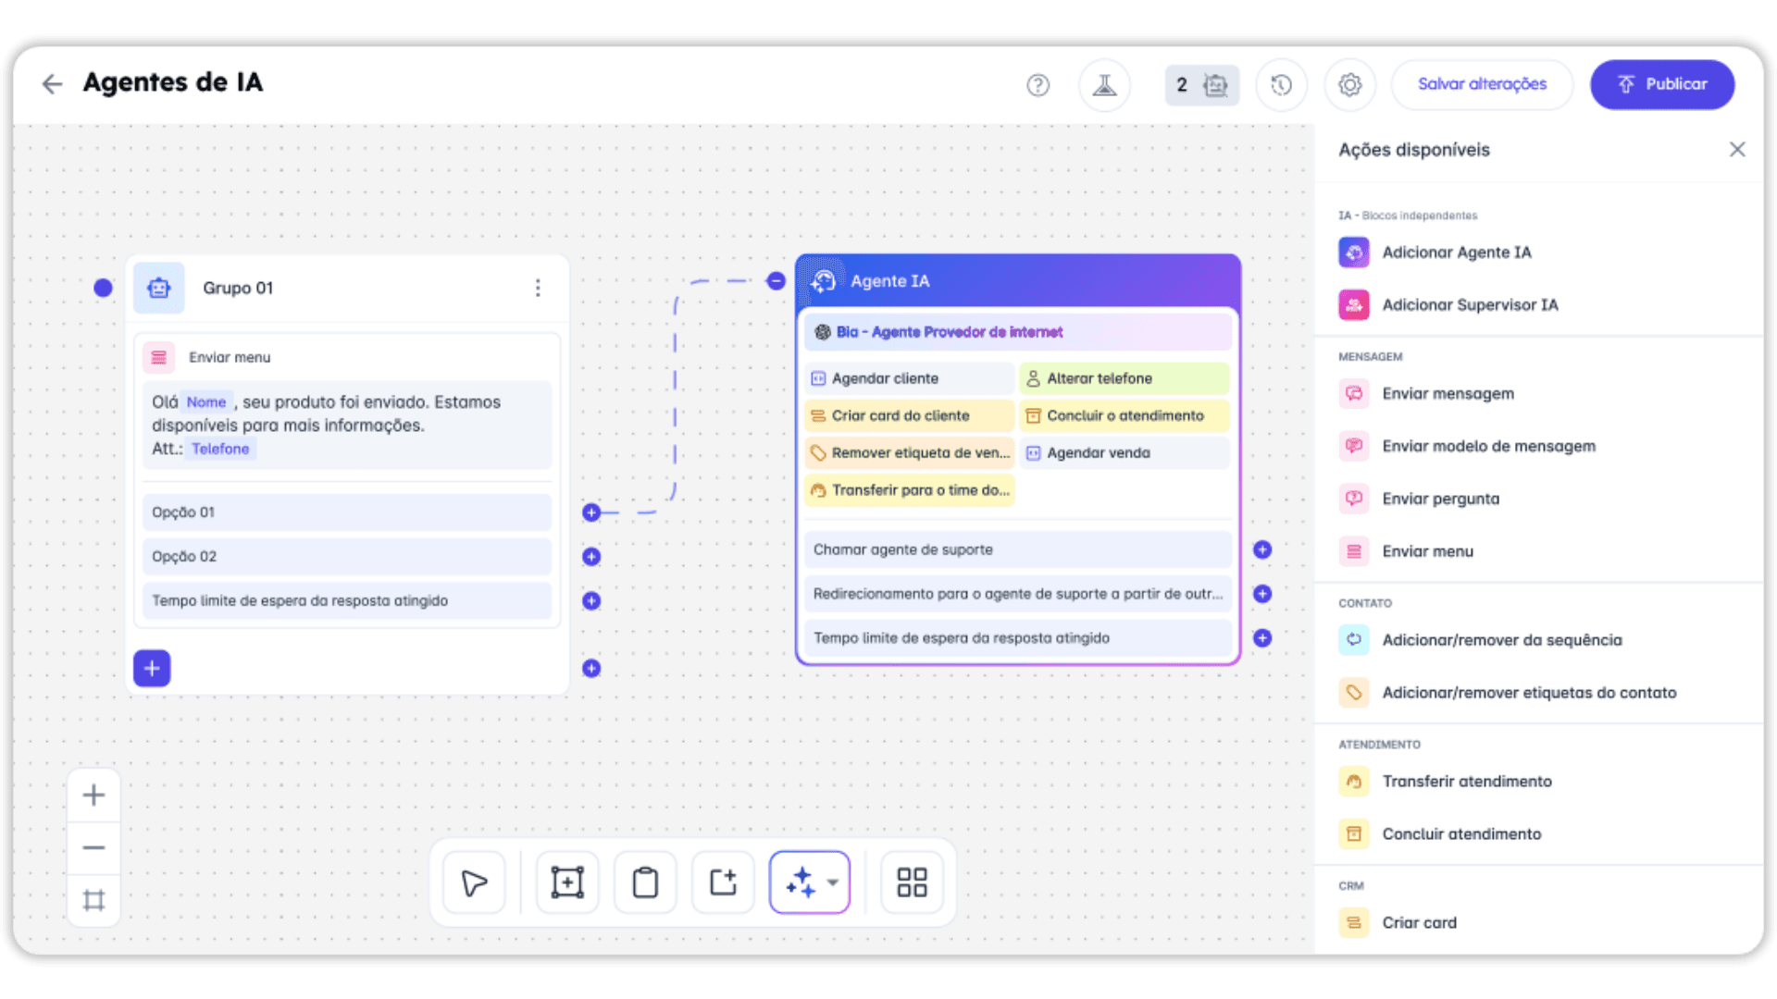This screenshot has width=1777, height=999.
Task: Choose Enviar mensagem action
Action: pyautogui.click(x=1426, y=394)
